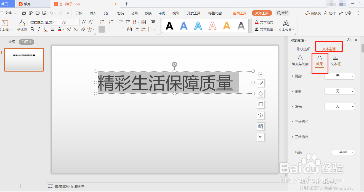364x192 pixels.
Task: Click the distributed alignment icon
Action: pyautogui.click(x=129, y=30)
